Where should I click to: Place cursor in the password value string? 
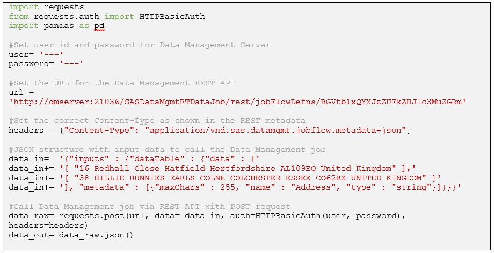(x=71, y=63)
